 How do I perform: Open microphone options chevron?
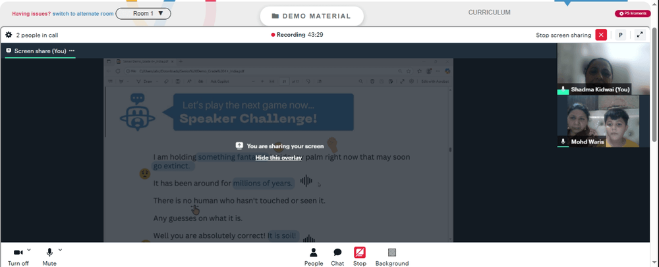click(x=60, y=251)
